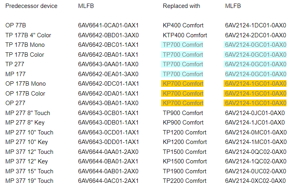Click the TP2200 Comfort cell
The width and height of the screenshot is (296, 186).
click(x=185, y=181)
